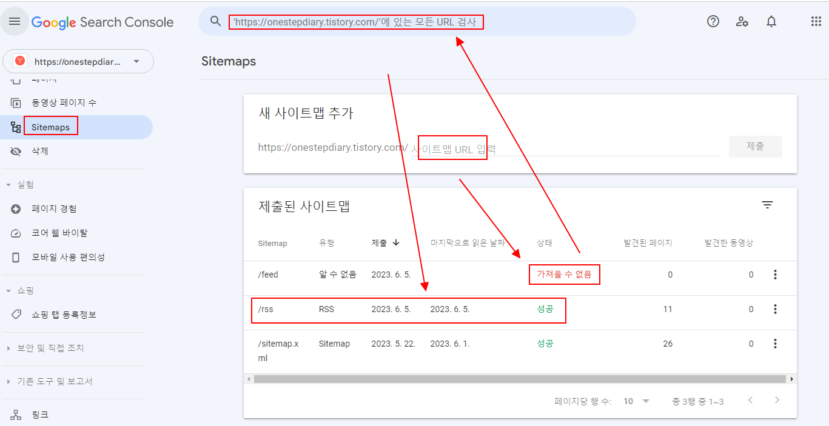Open 코어 웹 바이탈 report
Screen dimensions: 829x426
(76, 233)
